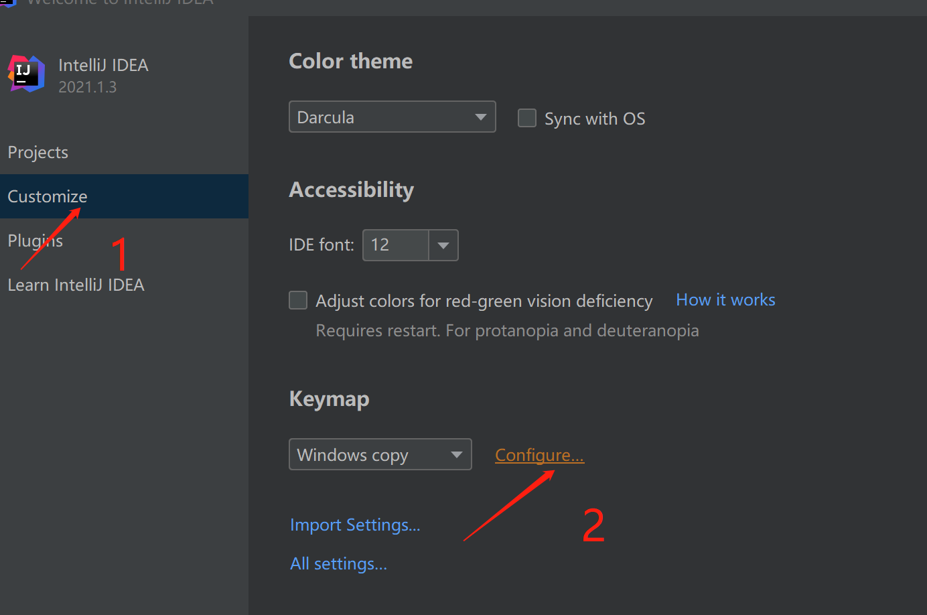
Task: Open the Windows copy keymap dropdown
Action: point(380,454)
